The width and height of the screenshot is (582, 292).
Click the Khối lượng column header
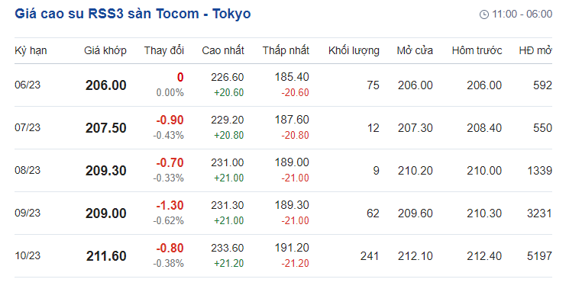coord(354,50)
